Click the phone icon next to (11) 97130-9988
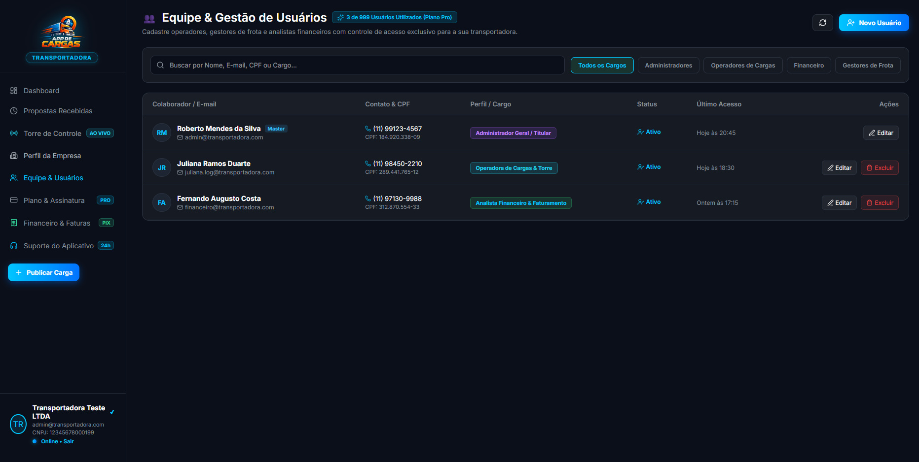This screenshot has width=919, height=462. [x=368, y=198]
